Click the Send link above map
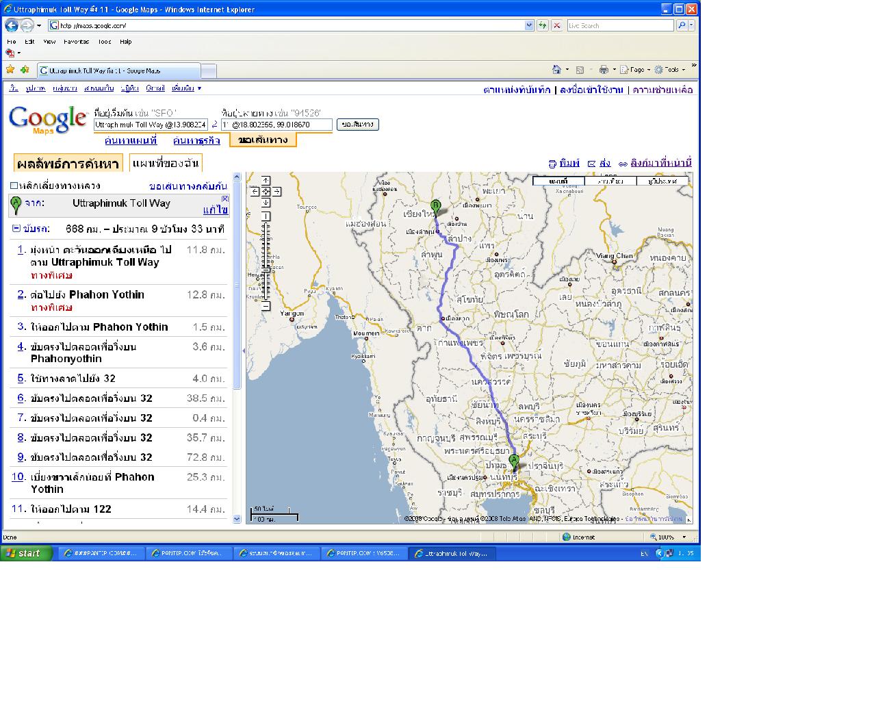The image size is (876, 701). coord(605,164)
